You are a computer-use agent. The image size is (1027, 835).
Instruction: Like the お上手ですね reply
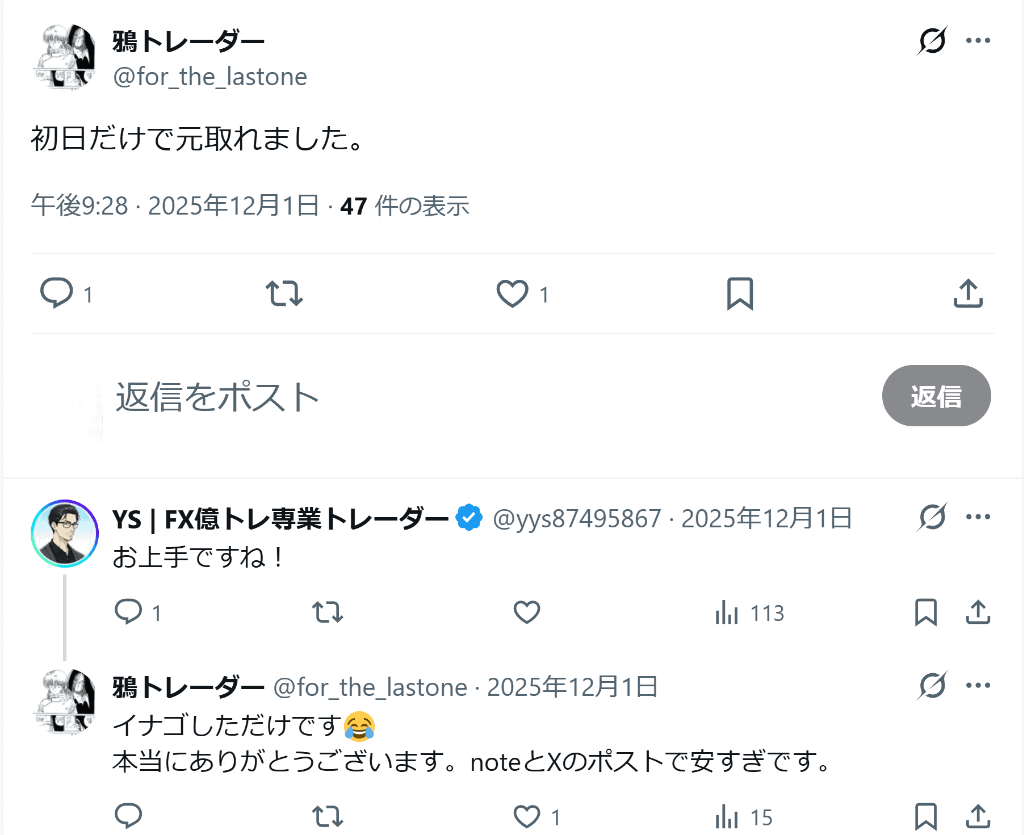(526, 612)
